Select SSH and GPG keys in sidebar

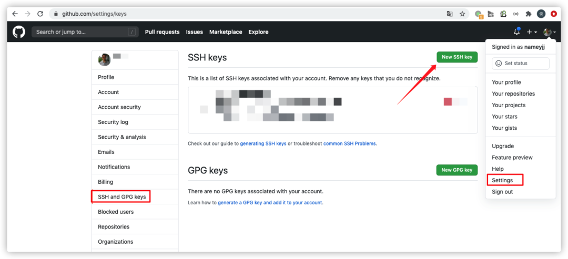coord(135,197)
